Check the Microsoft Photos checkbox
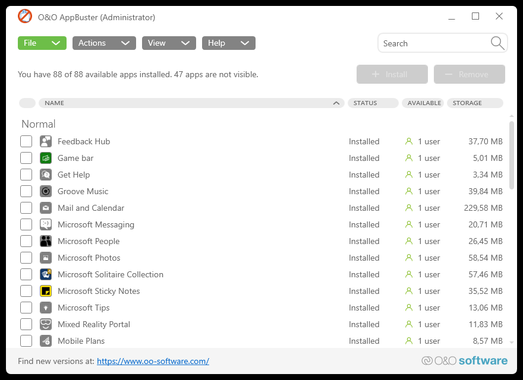The width and height of the screenshot is (523, 380). [26, 258]
